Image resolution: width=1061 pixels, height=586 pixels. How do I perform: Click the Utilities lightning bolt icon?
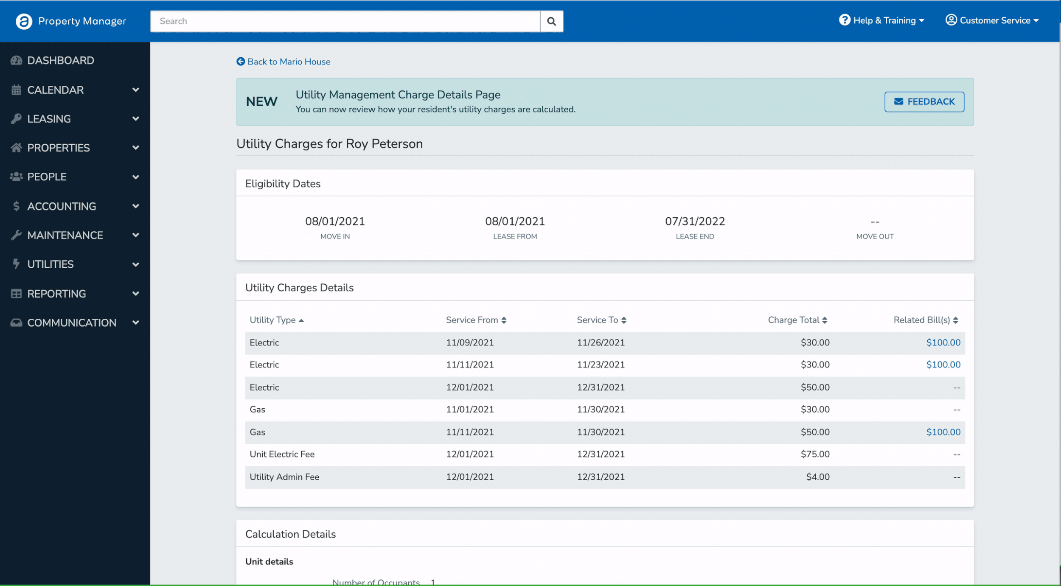[16, 264]
